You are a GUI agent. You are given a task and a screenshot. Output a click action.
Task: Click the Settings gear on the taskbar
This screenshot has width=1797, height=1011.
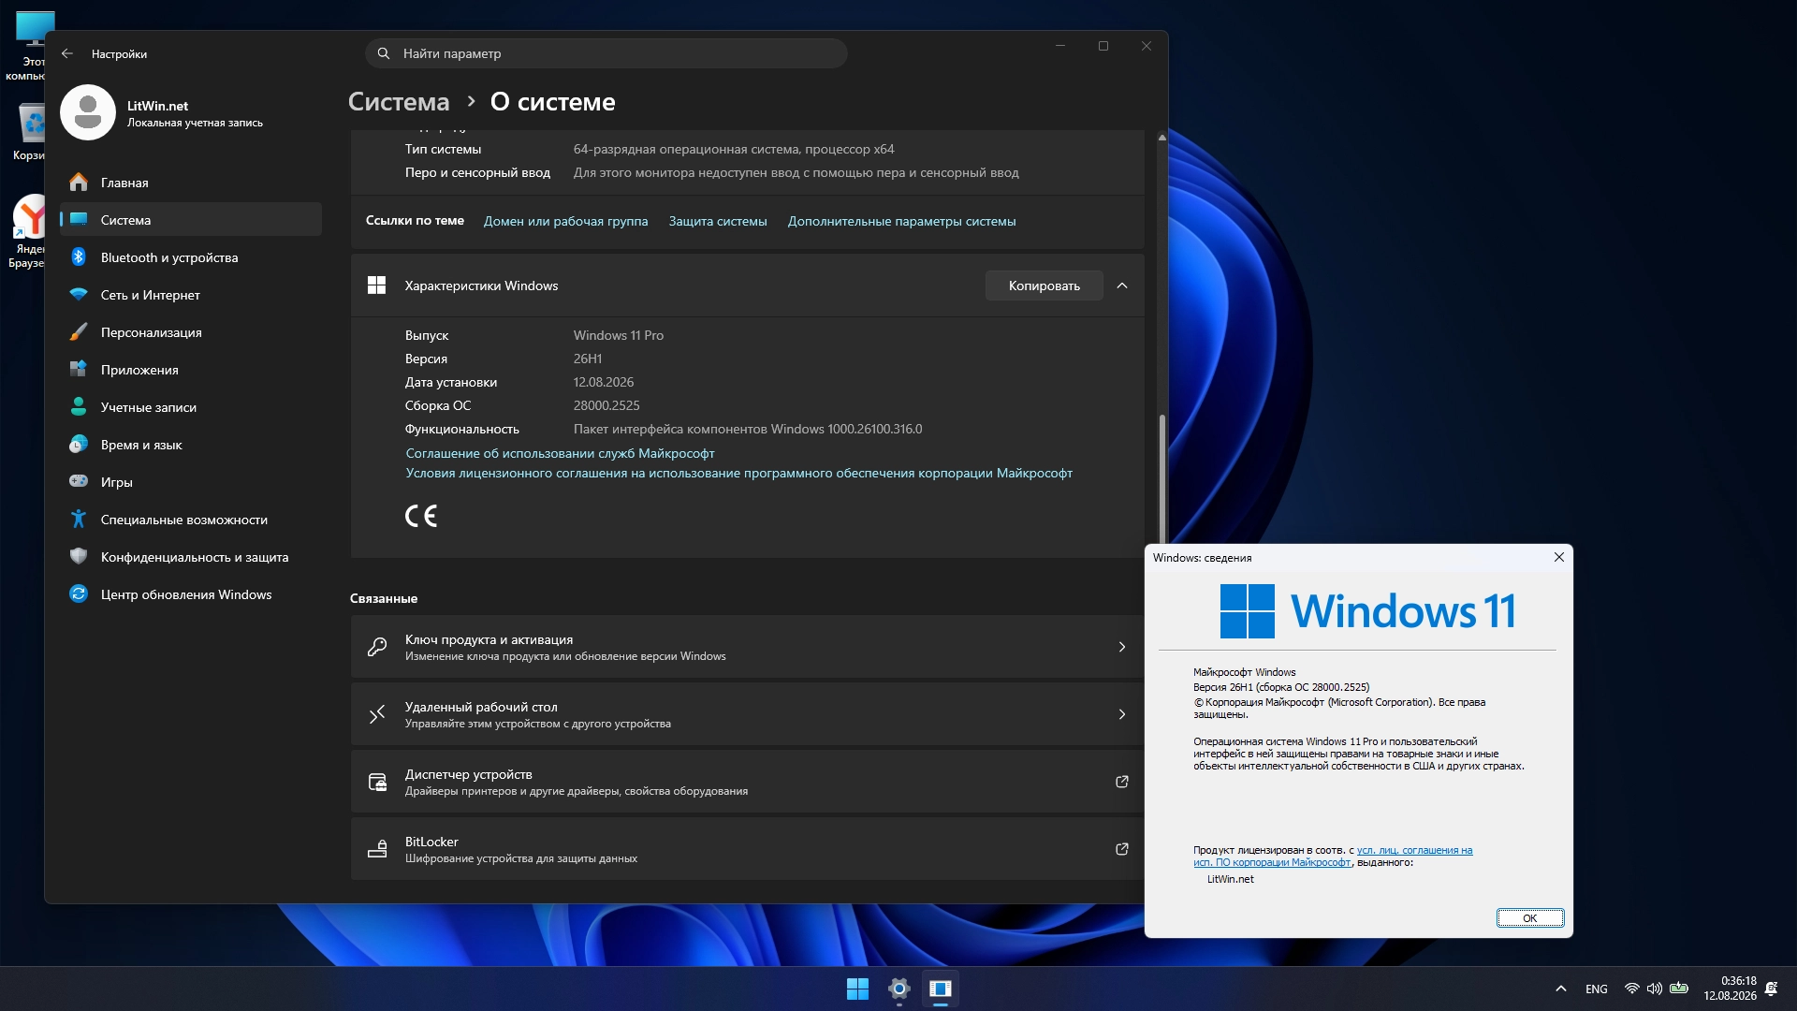(x=899, y=989)
